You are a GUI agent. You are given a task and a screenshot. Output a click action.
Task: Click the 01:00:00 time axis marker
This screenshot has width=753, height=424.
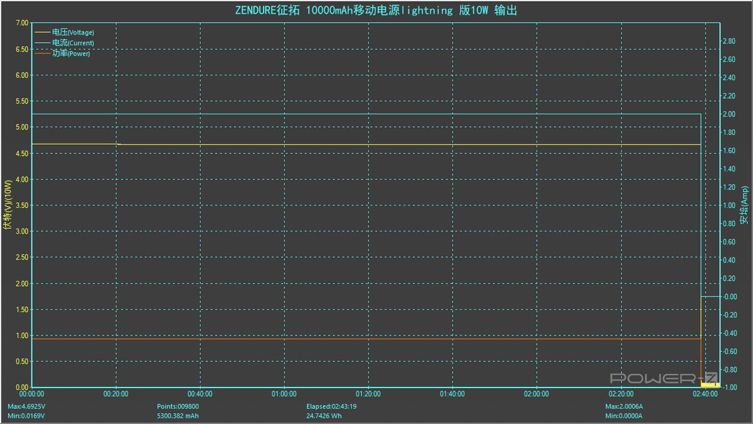click(x=284, y=394)
